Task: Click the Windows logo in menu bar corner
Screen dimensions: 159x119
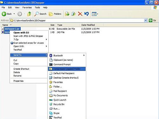Action: [x=155, y=8]
